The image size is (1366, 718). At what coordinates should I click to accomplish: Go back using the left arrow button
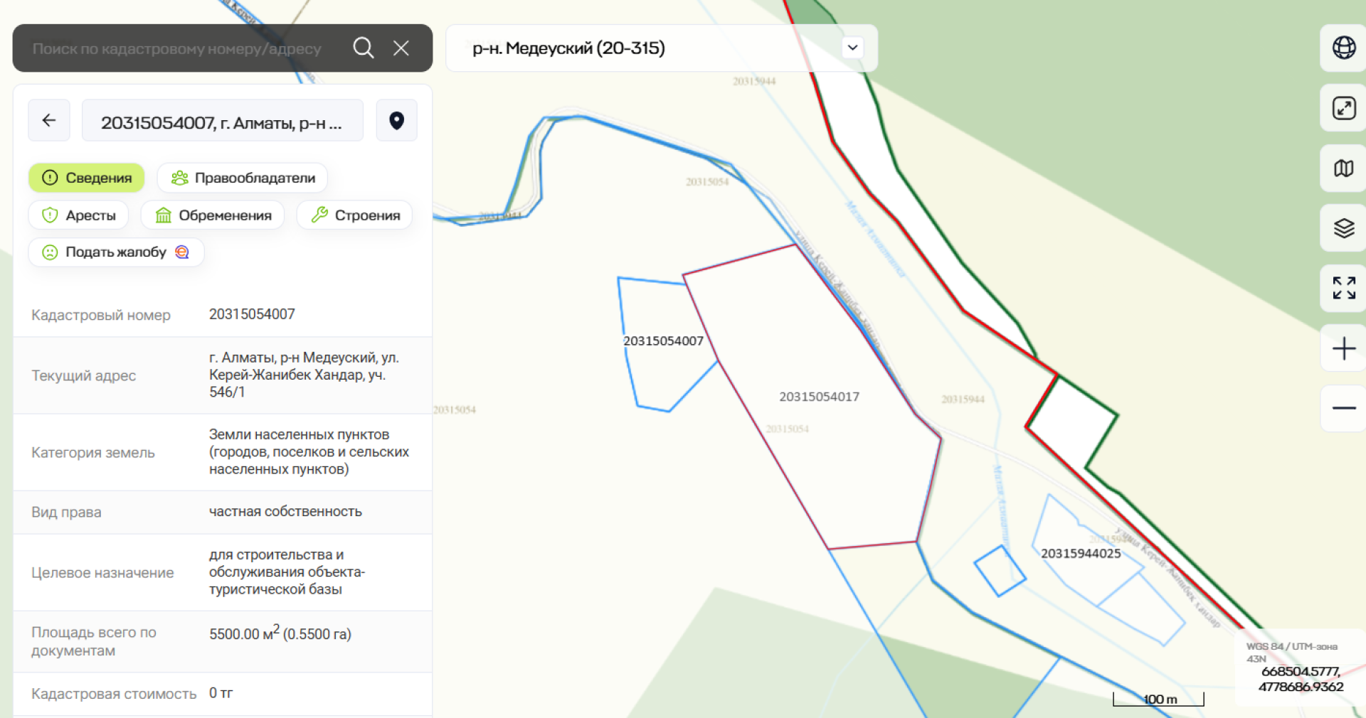point(49,120)
